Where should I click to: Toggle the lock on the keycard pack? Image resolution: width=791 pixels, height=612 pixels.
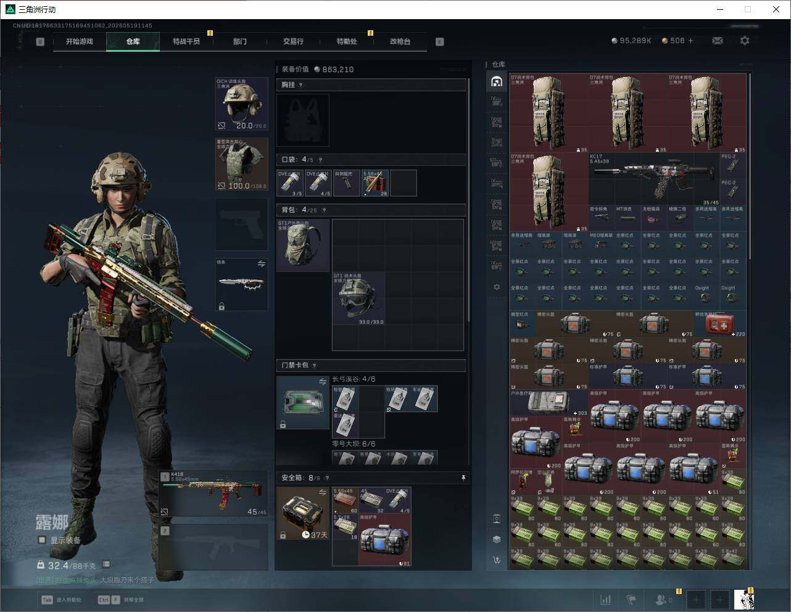click(283, 424)
